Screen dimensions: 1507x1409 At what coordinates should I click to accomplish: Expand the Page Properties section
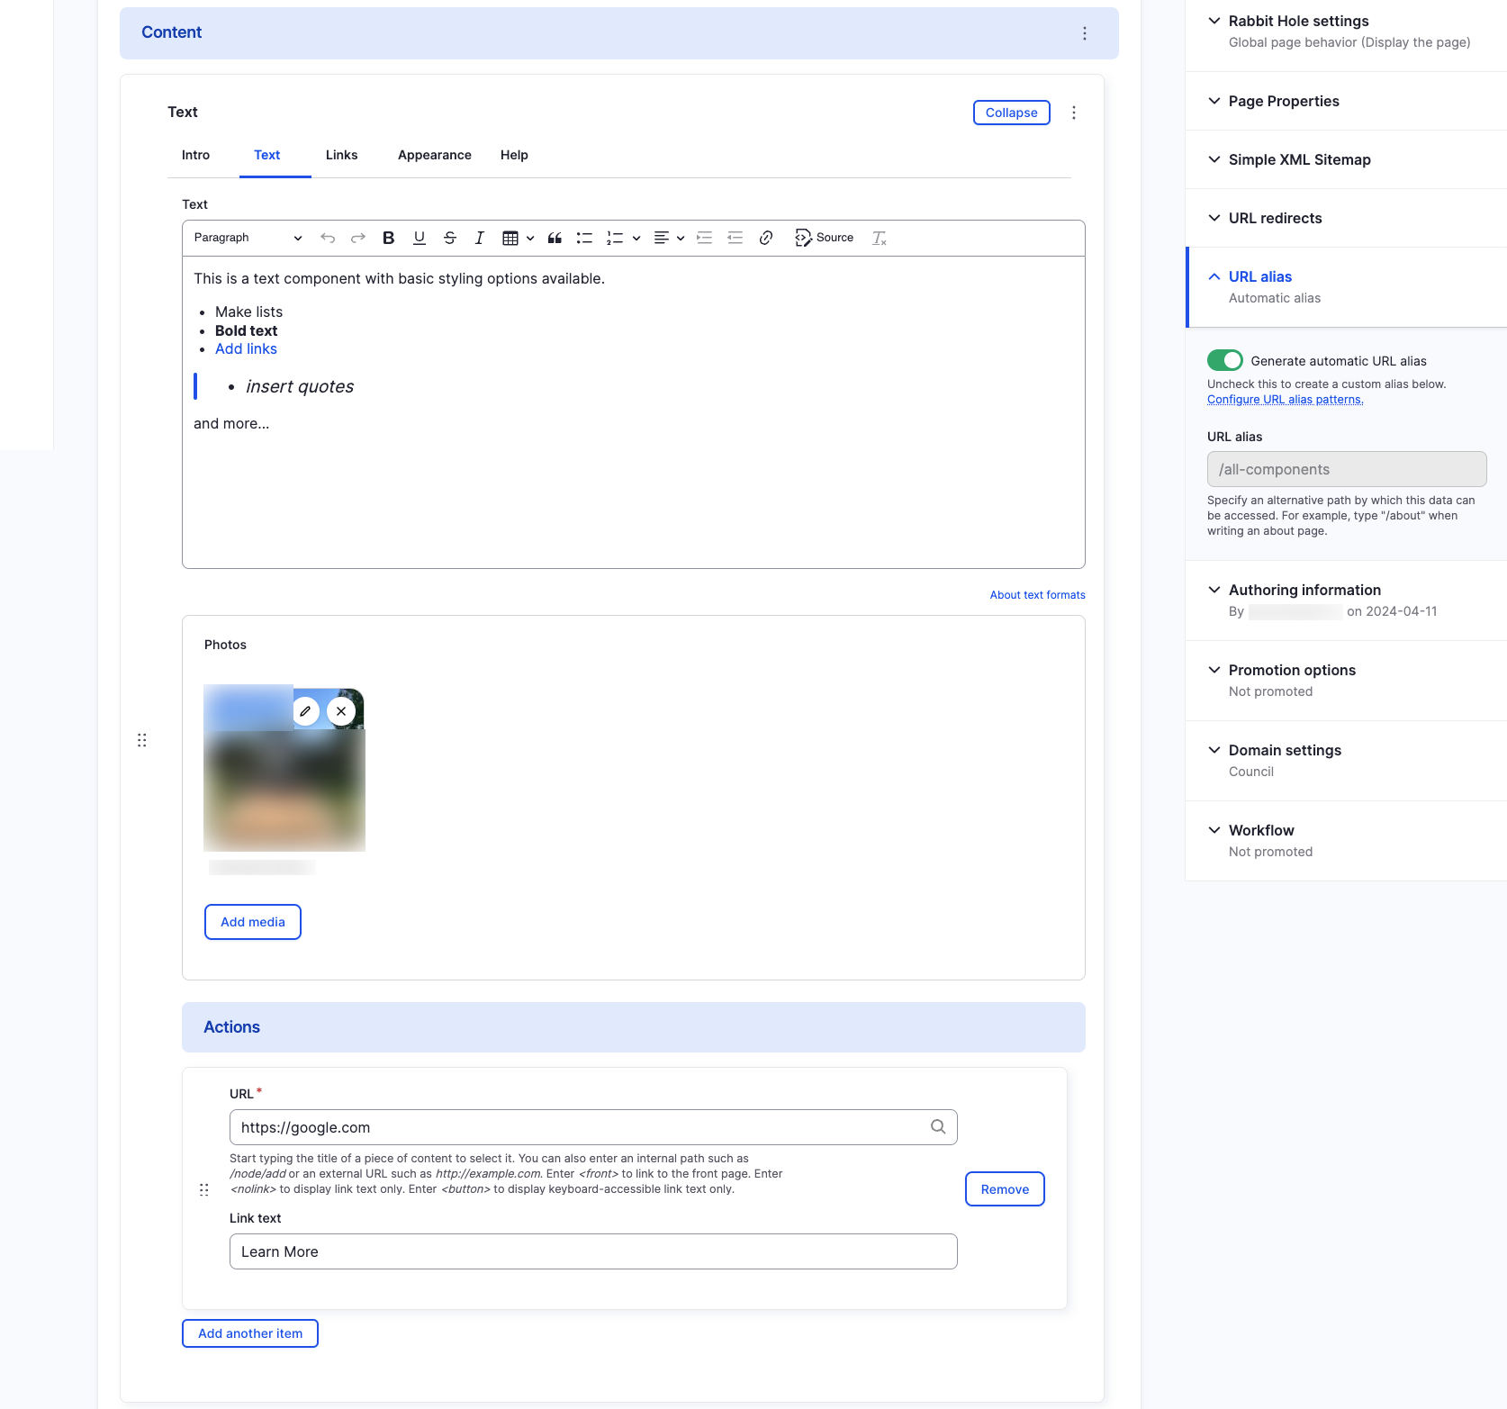tap(1283, 101)
